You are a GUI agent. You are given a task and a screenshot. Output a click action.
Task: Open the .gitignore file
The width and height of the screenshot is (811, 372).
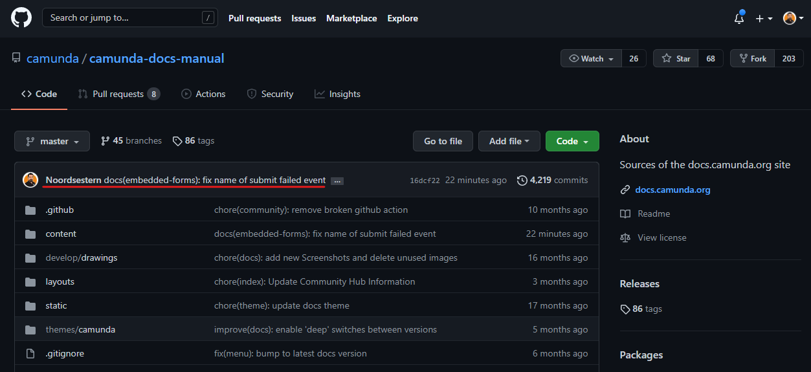tap(65, 353)
